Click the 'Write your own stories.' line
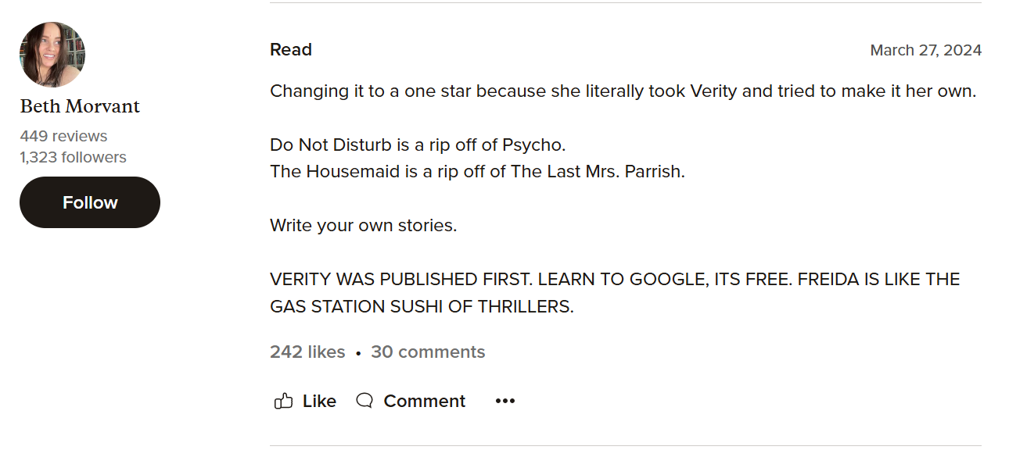The height and width of the screenshot is (450, 1009). coord(363,225)
